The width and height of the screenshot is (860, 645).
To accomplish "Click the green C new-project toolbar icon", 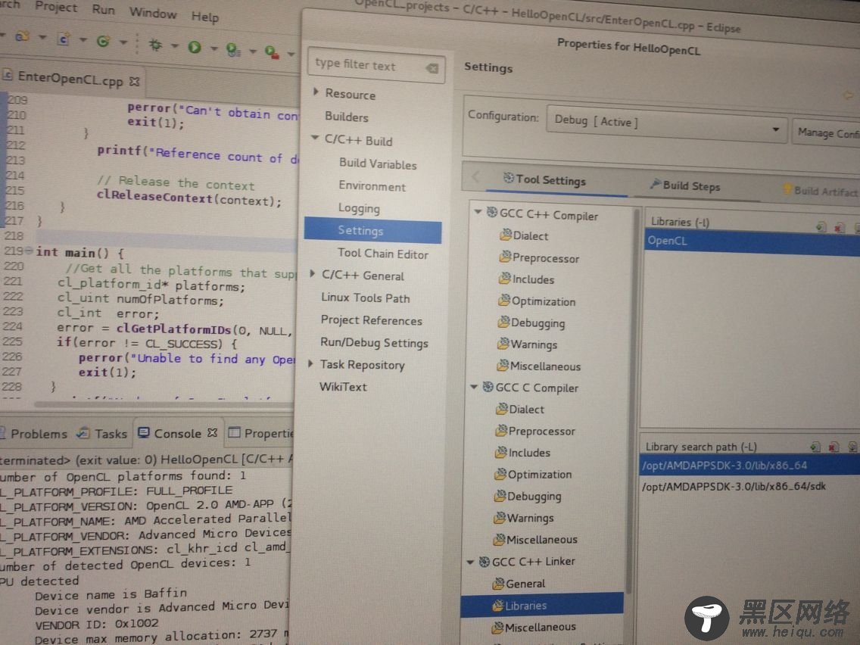I will (102, 41).
